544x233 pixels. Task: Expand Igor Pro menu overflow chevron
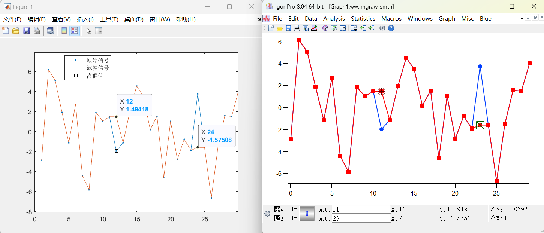click(521, 18)
